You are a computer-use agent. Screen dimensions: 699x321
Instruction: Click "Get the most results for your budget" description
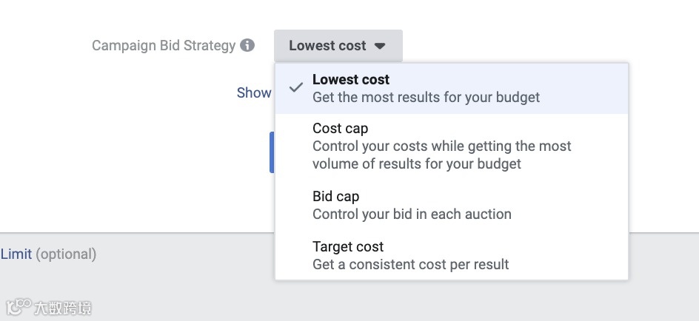pyautogui.click(x=426, y=98)
